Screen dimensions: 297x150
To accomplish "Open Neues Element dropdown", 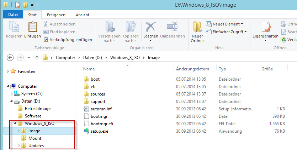I will coord(242,24).
